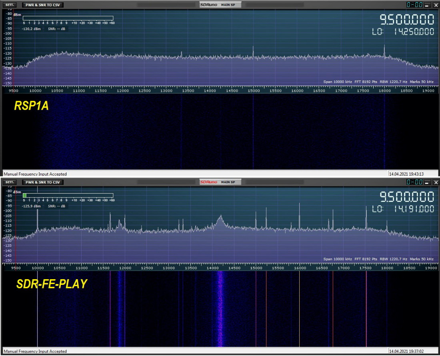
Task: Close the upper SDRuno MAIN SP window
Action: (x=436, y=5)
